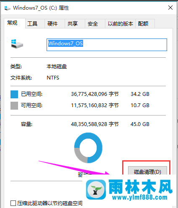Select the 本地磁盘 type value

click(57, 67)
